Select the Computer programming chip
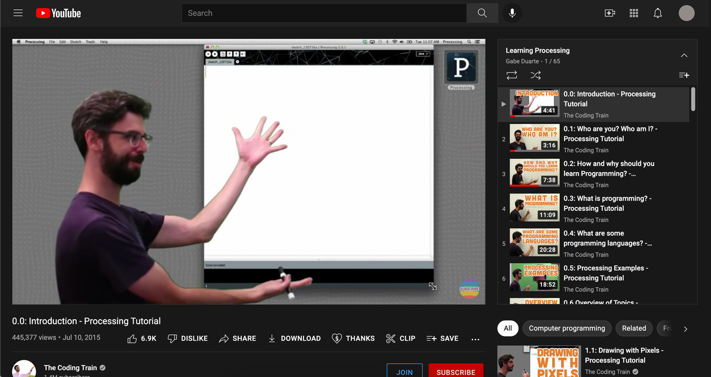Screen dimensions: 711x377 pos(567,328)
